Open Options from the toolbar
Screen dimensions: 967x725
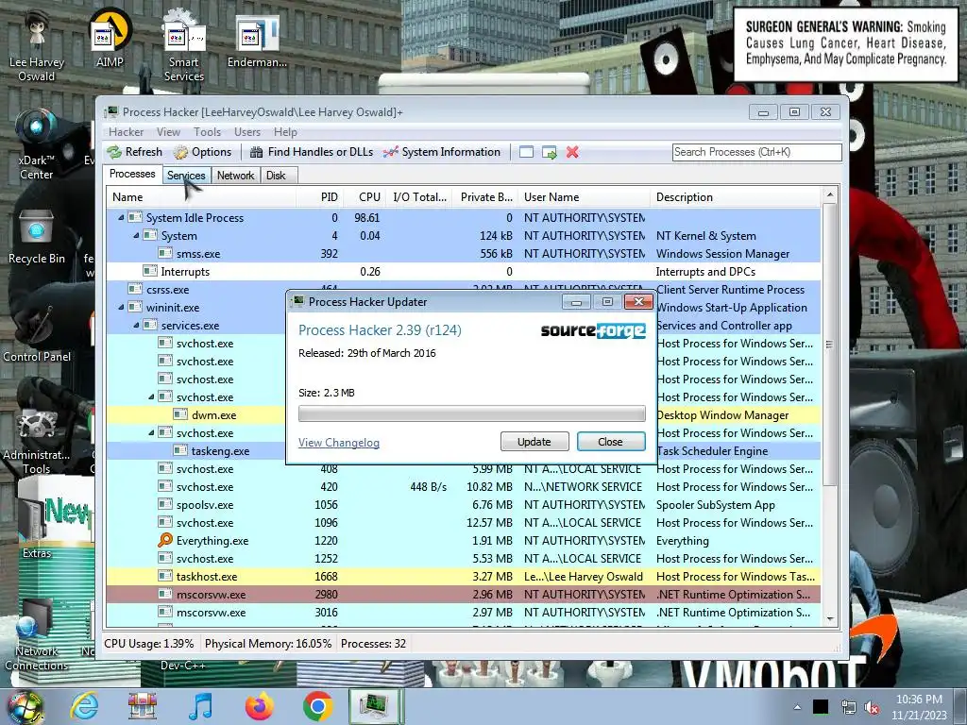(203, 152)
